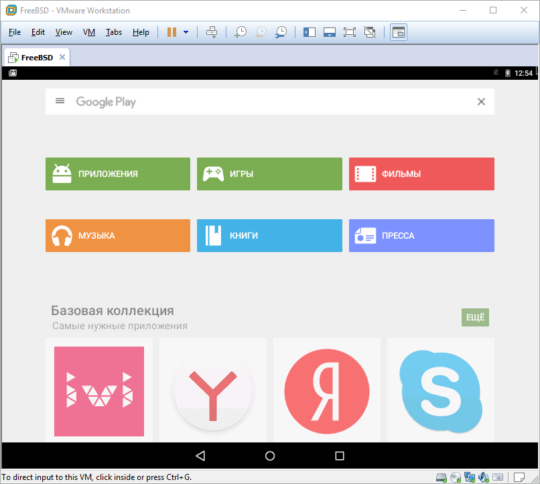Open the ПРЕССА category

pos(421,235)
